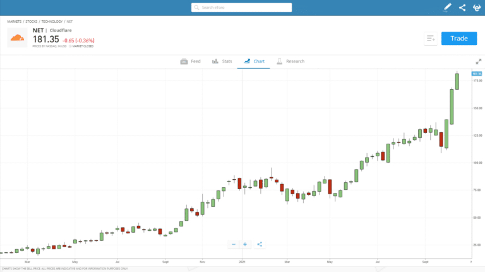This screenshot has width=485, height=272.
Task: Click the share icon in top bar
Action: pyautogui.click(x=462, y=8)
